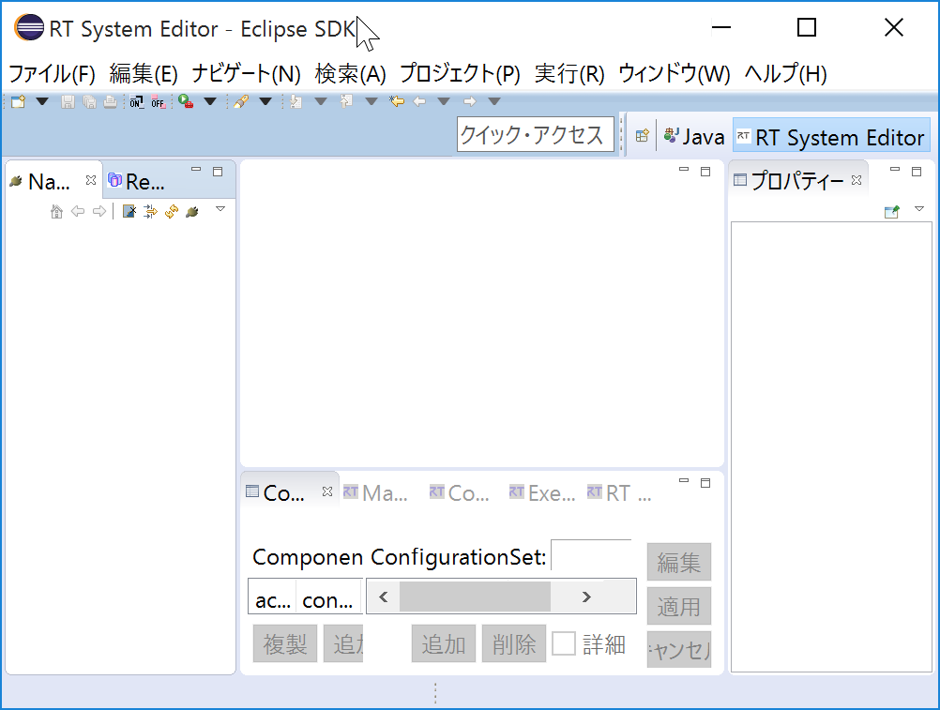940x710 pixels.
Task: Click the New wizard toolbar icon
Action: click(19, 102)
